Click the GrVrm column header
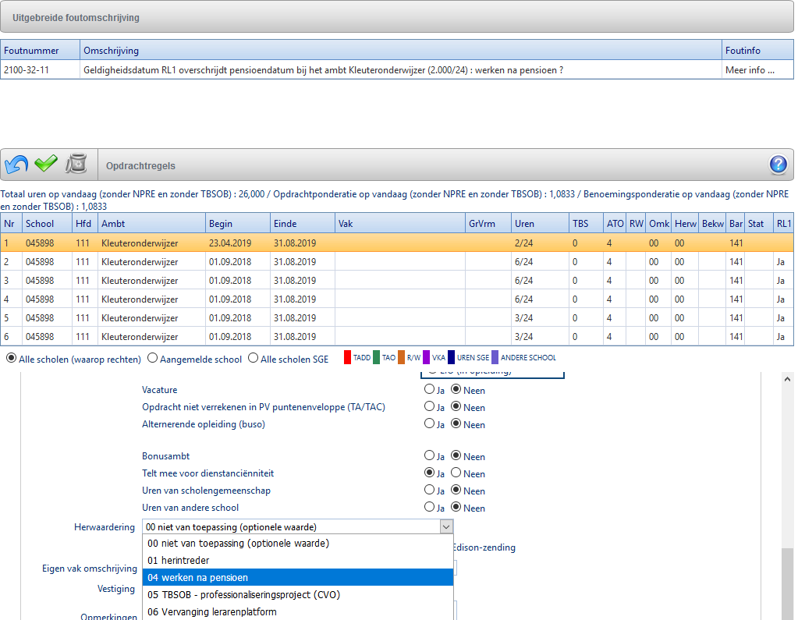 pos(488,223)
